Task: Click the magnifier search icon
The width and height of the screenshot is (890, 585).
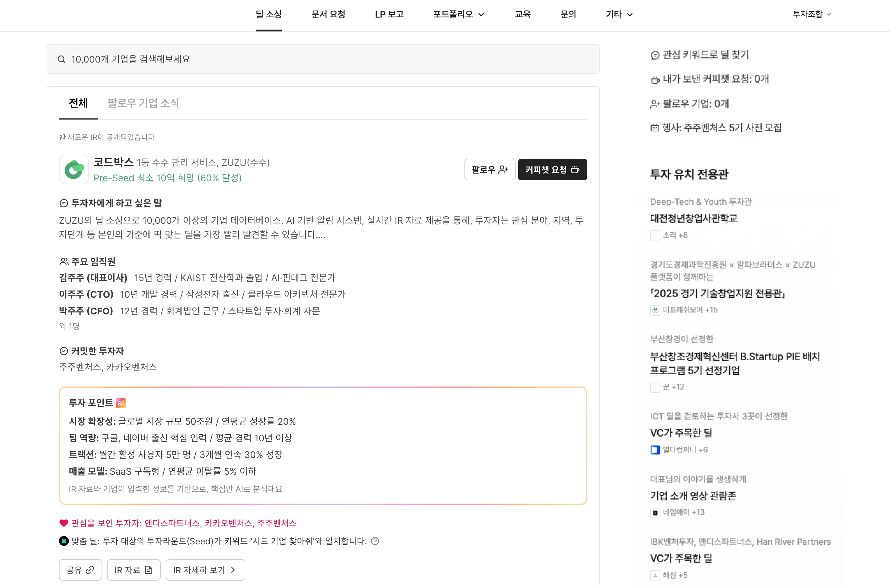Action: click(x=61, y=59)
